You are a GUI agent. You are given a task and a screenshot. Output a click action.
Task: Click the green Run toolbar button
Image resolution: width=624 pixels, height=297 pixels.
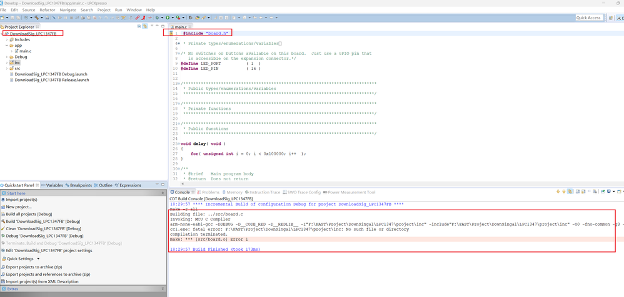coord(168,17)
